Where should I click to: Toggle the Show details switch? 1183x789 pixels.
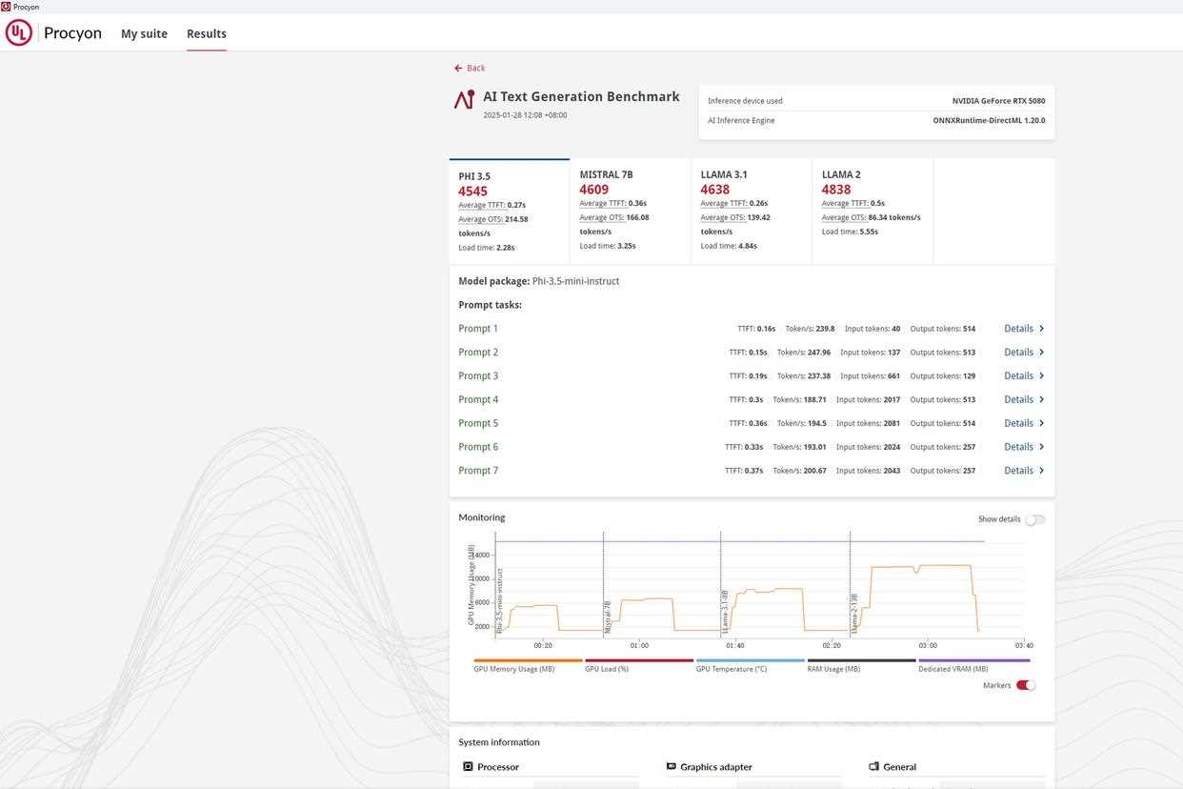[x=1034, y=519]
